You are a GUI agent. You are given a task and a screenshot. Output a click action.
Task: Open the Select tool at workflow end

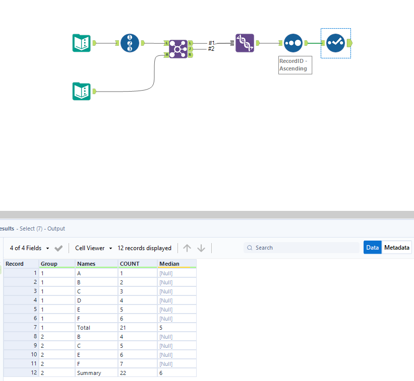pos(335,43)
